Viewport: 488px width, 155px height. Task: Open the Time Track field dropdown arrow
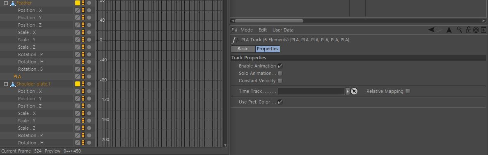pos(348,92)
